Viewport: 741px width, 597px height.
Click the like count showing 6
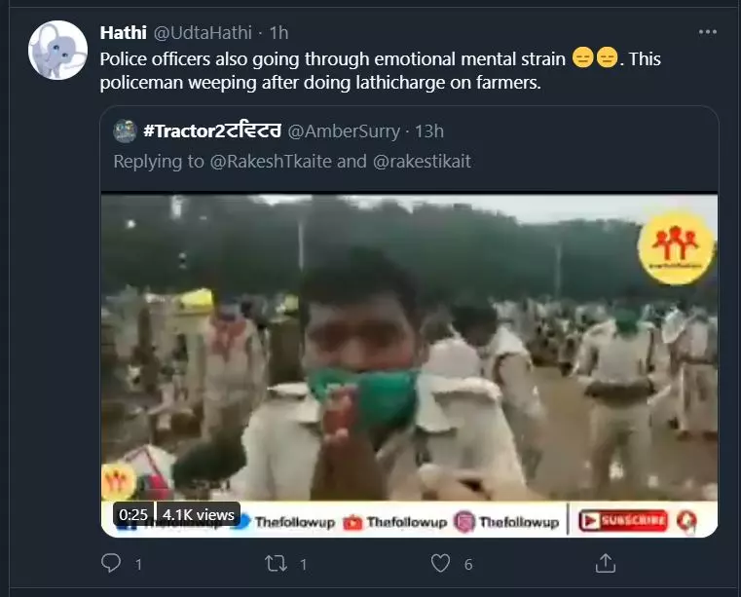click(x=468, y=564)
